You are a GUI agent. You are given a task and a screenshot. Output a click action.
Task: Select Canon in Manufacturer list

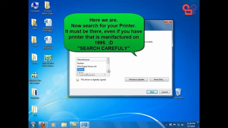tap(81, 70)
